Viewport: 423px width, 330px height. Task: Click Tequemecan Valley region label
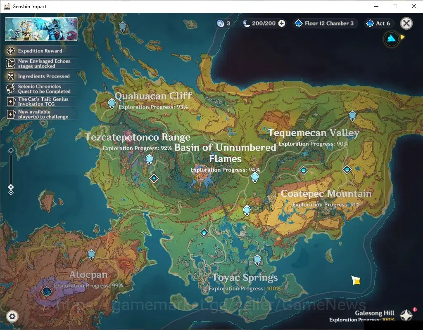pos(314,133)
